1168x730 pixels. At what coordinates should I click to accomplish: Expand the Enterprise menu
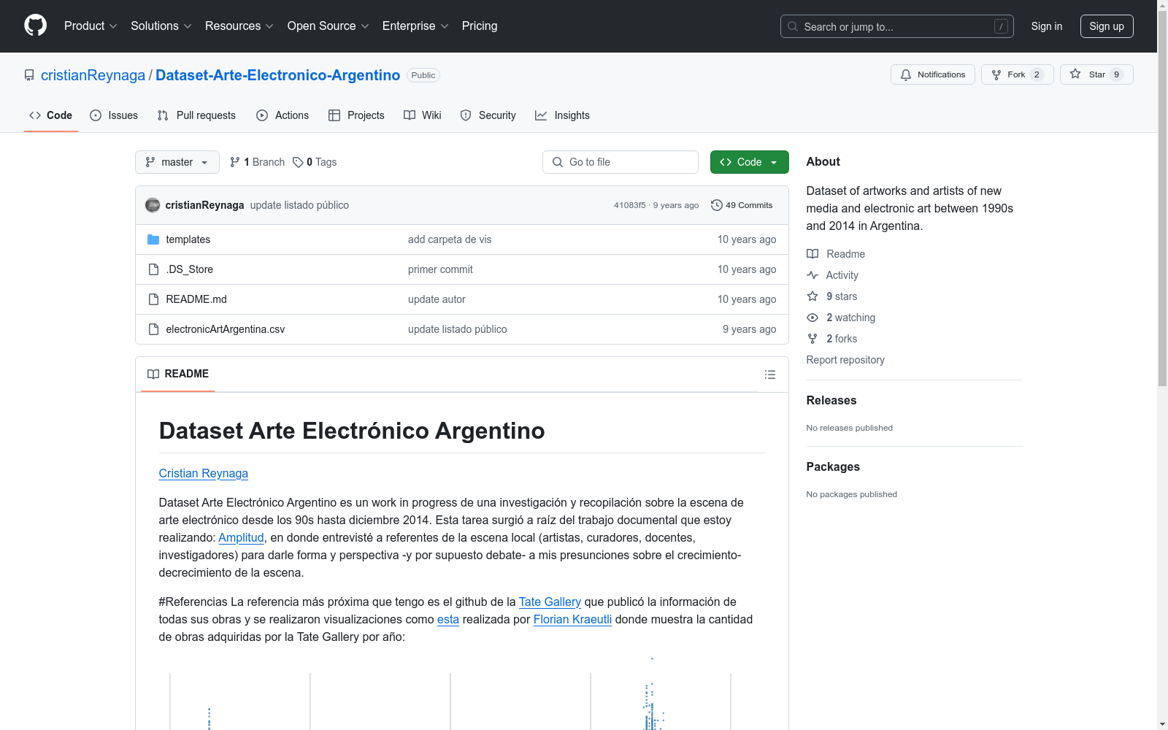[415, 26]
